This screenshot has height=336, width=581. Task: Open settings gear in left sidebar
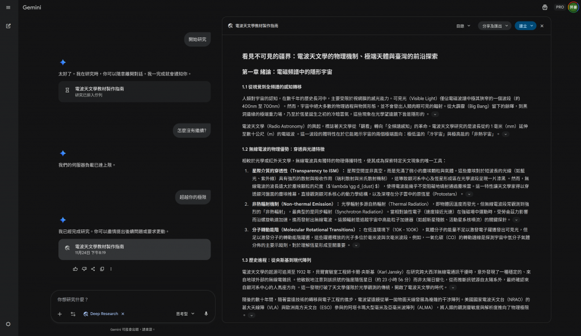(x=8, y=324)
